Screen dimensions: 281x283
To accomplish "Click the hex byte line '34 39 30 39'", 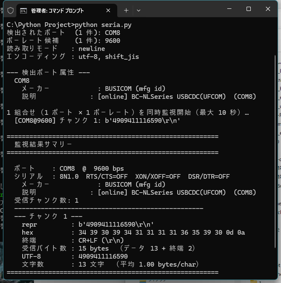I will pyautogui.click(x=134, y=233).
